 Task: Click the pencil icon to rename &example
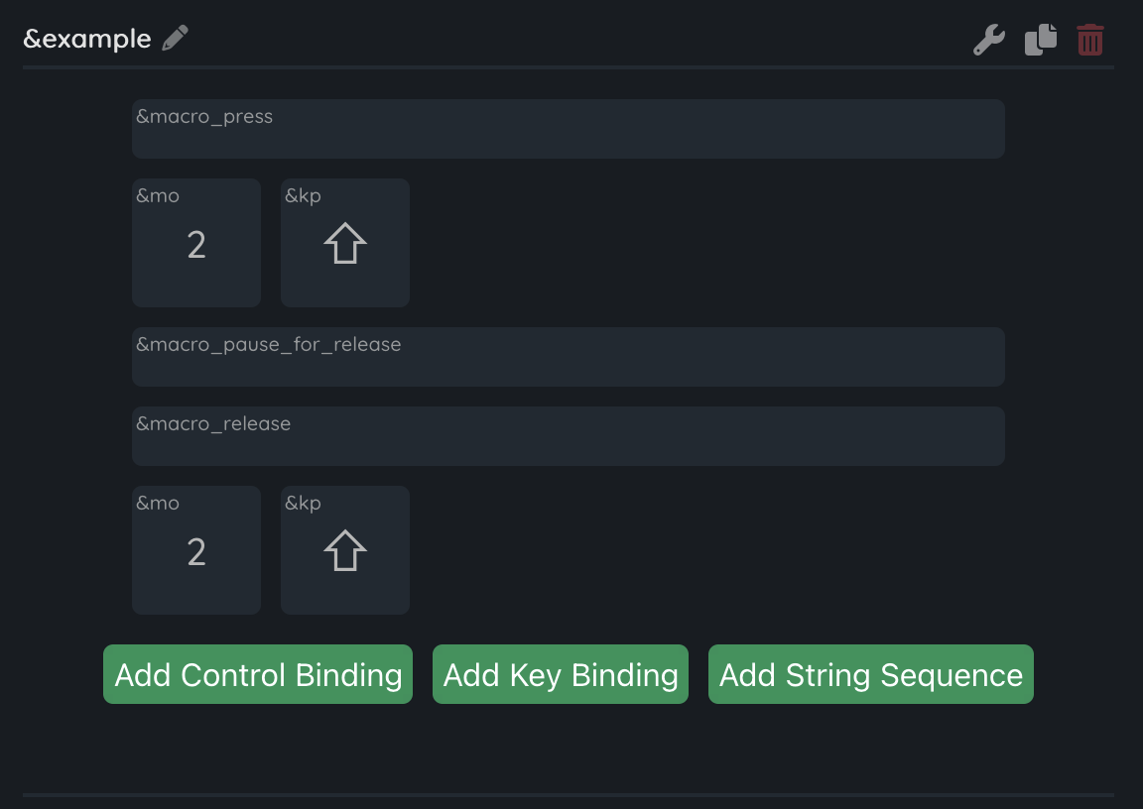click(176, 39)
